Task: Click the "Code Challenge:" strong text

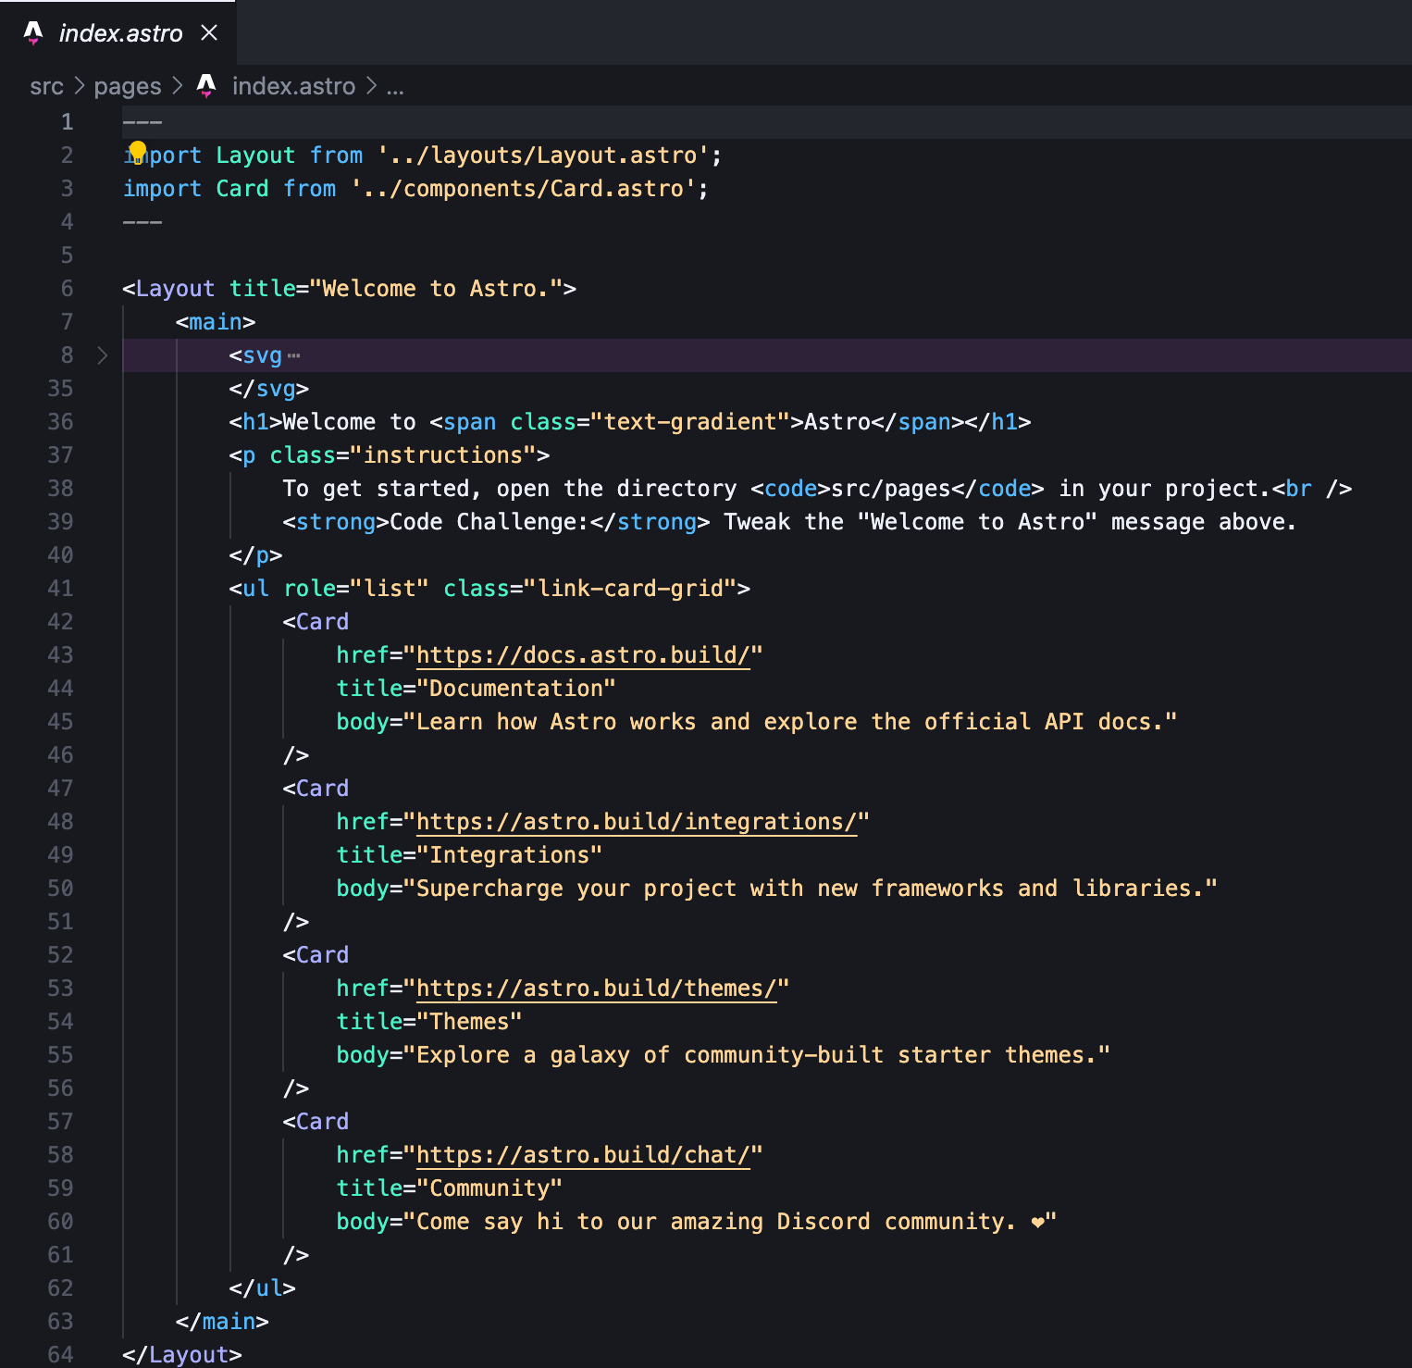Action: (x=489, y=522)
